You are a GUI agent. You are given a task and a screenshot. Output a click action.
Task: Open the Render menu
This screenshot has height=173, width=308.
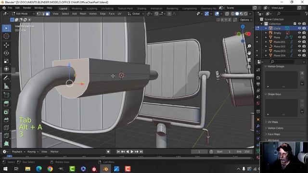(x=27, y=8)
